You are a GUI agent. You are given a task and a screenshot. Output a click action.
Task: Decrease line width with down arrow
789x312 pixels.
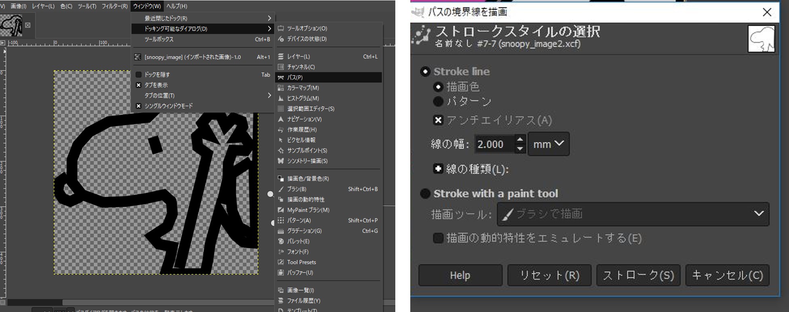(520, 149)
